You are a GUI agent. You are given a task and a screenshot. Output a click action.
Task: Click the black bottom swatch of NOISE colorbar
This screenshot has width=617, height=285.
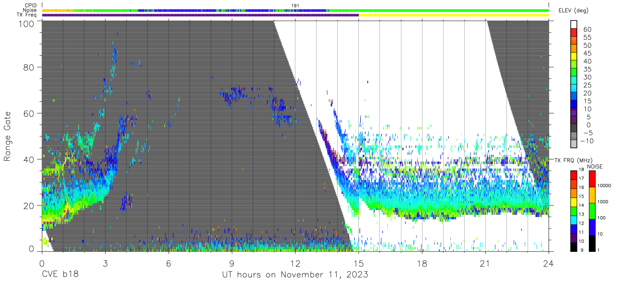click(592, 243)
